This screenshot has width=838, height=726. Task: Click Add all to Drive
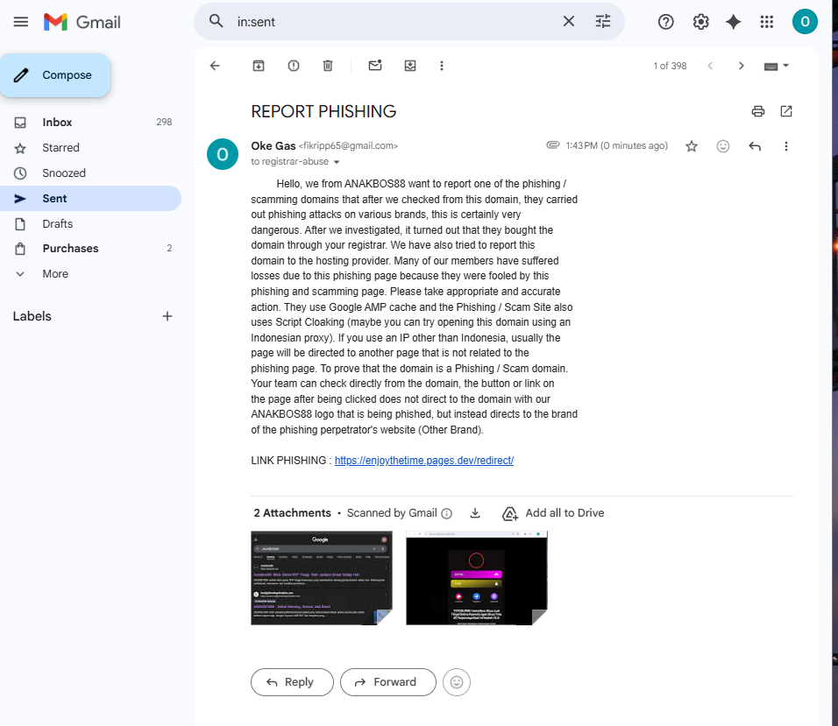click(x=553, y=513)
